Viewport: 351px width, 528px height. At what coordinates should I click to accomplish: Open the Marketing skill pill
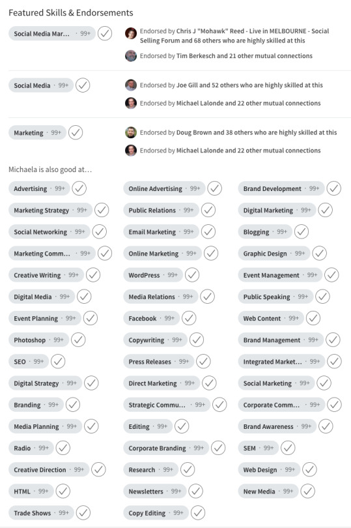tap(37, 133)
